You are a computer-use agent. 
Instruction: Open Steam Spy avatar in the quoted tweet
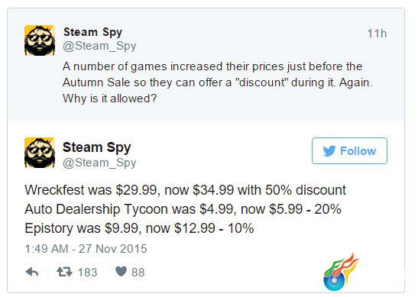point(40,40)
